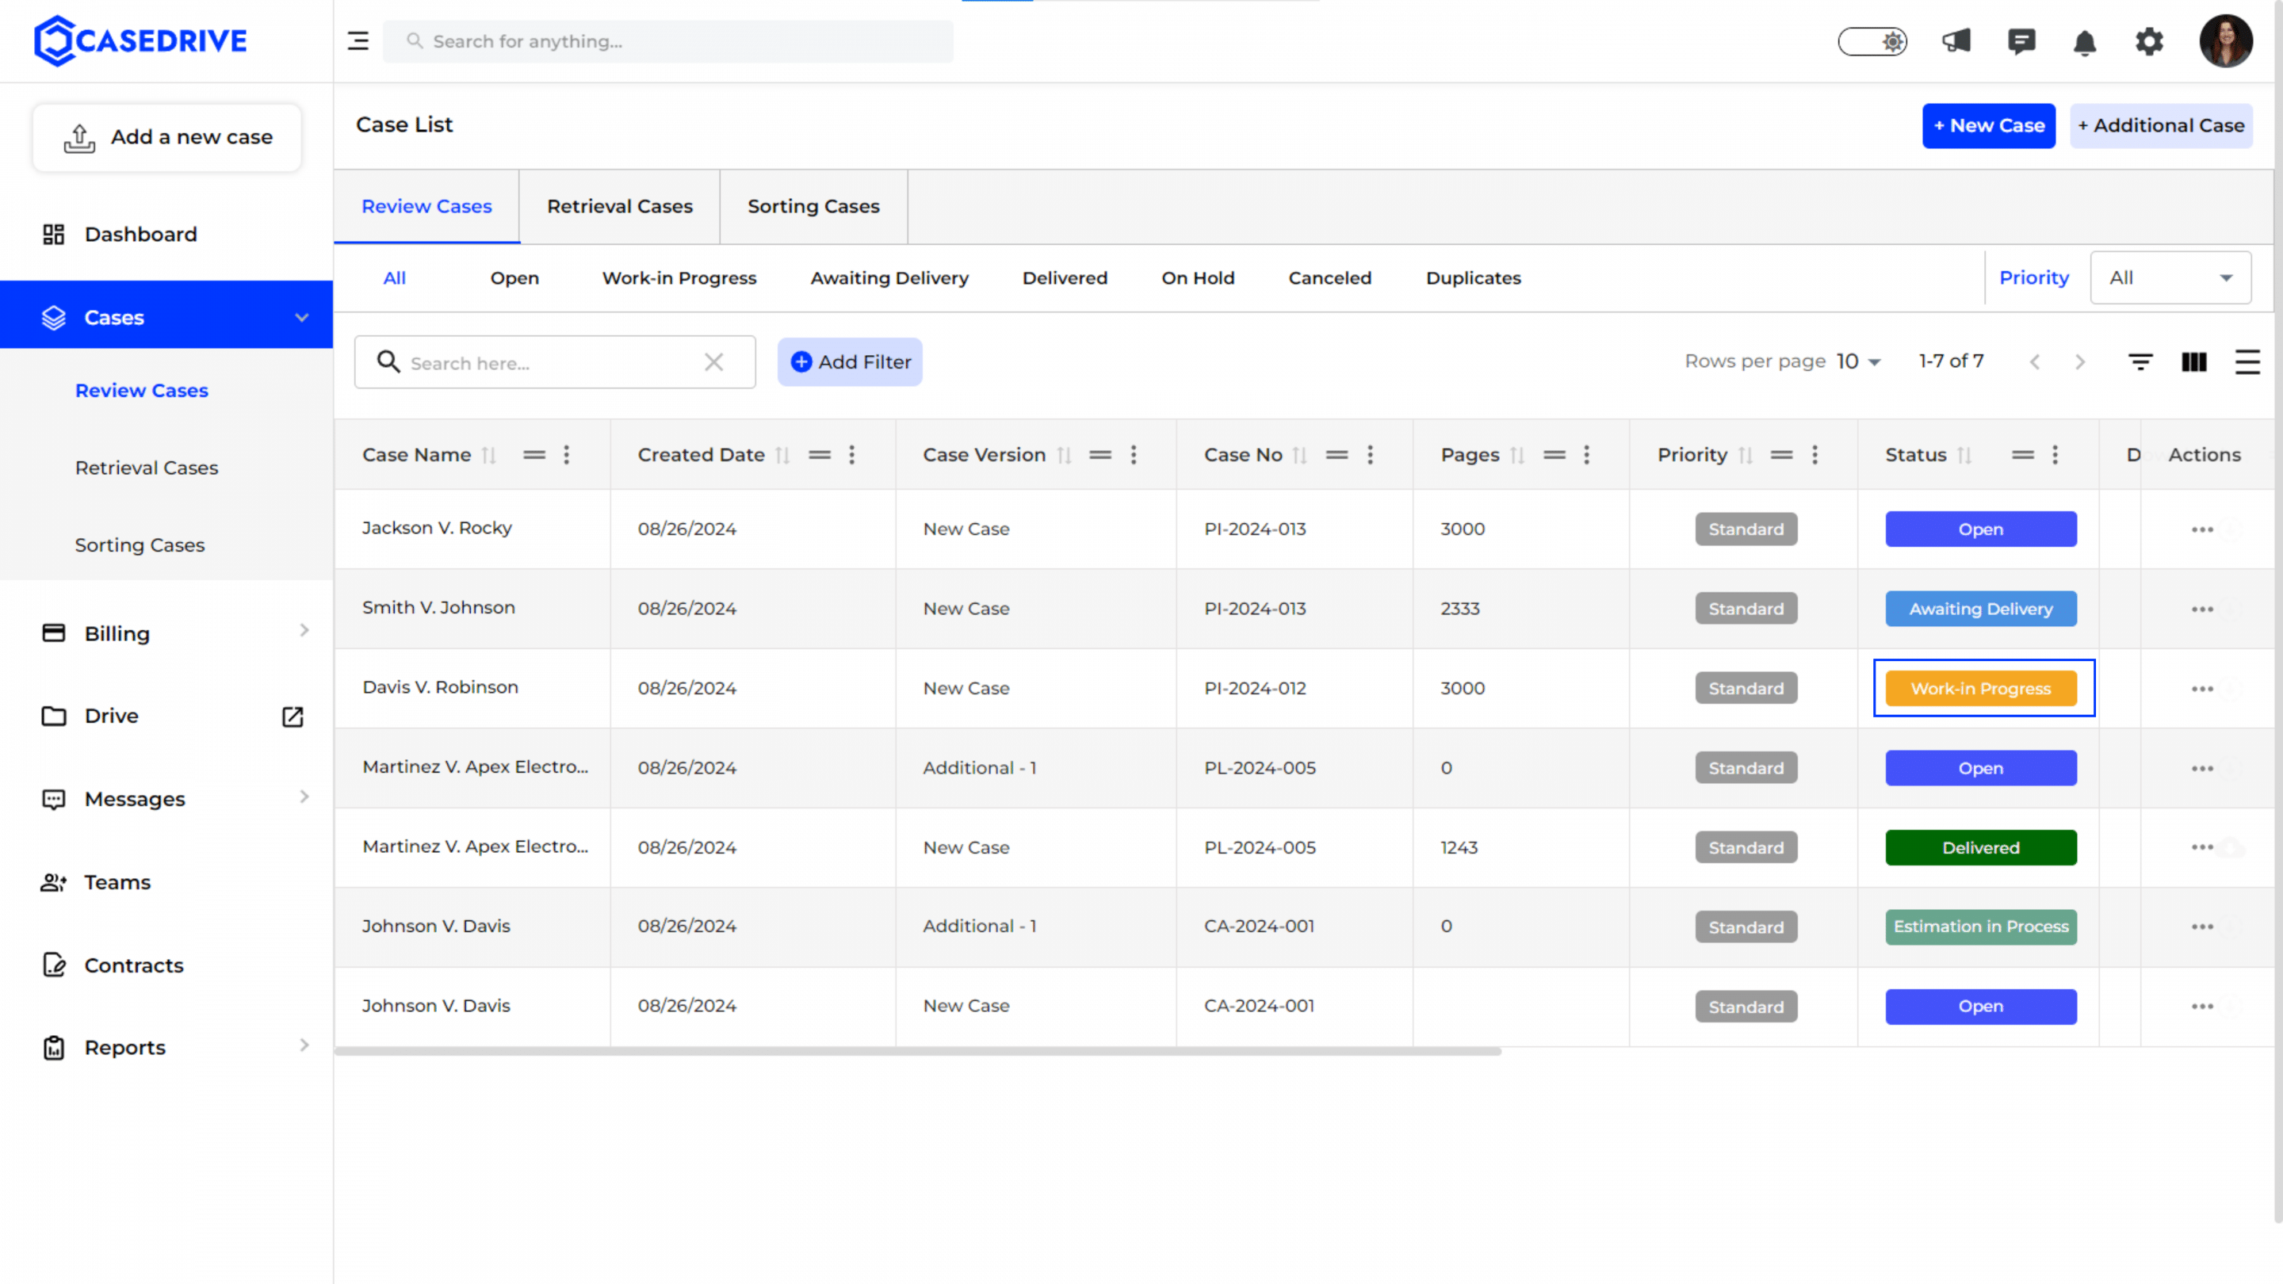2283x1284 pixels.
Task: Sort by Case No column arrows
Action: pos(1299,456)
